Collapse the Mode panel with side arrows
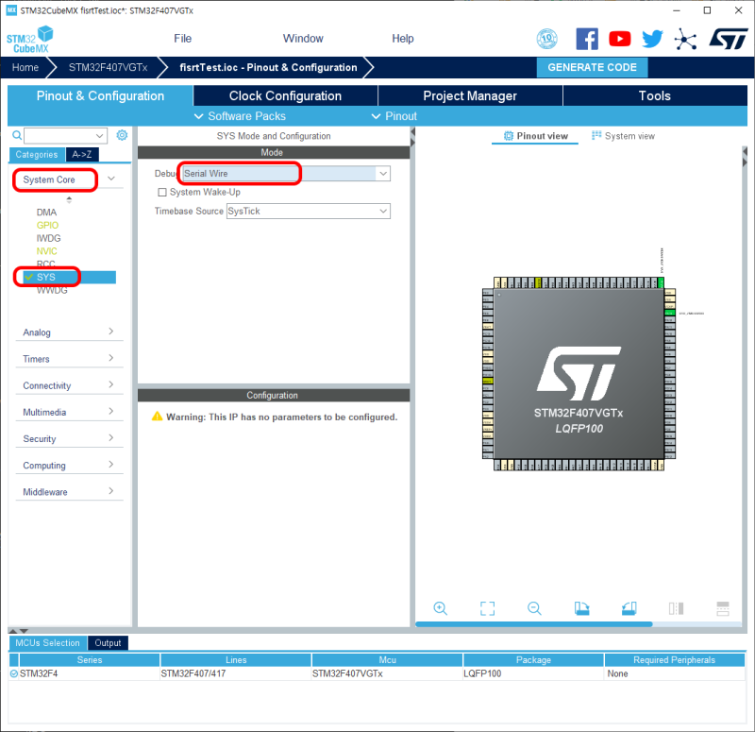Image resolution: width=755 pixels, height=732 pixels. tap(412, 136)
